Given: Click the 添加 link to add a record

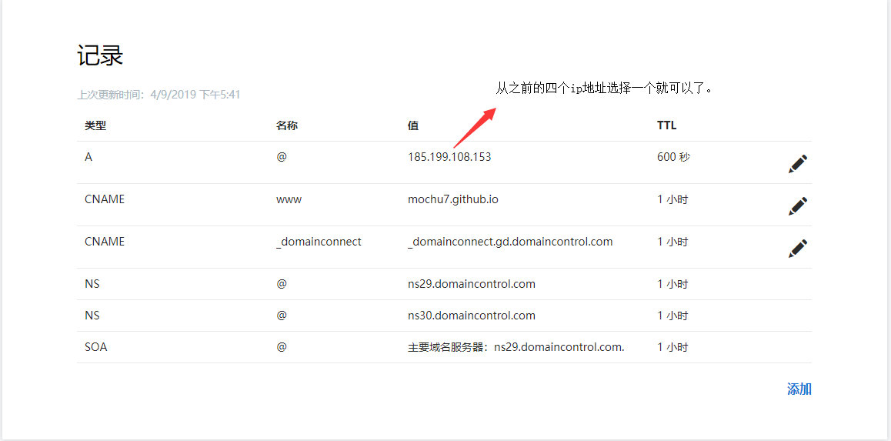Looking at the screenshot, I should point(799,389).
